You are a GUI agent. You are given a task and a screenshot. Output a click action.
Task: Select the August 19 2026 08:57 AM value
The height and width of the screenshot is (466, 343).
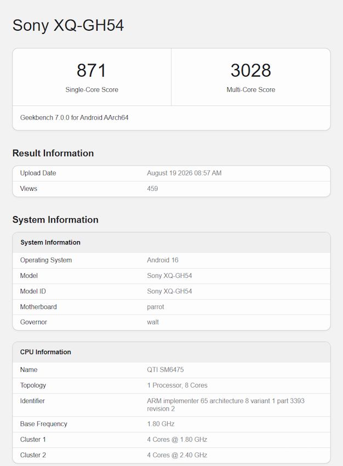tap(184, 173)
